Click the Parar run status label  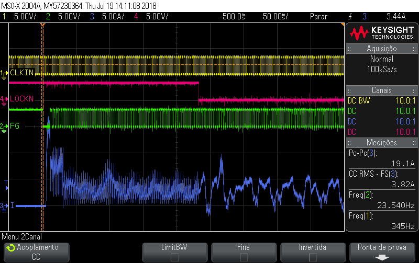coord(318,17)
